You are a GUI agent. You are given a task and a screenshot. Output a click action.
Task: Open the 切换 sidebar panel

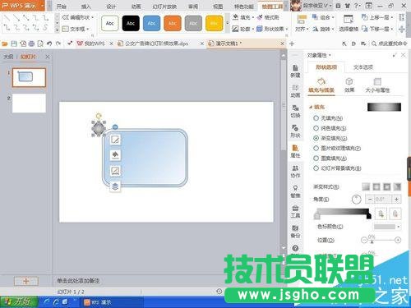[x=295, y=111]
